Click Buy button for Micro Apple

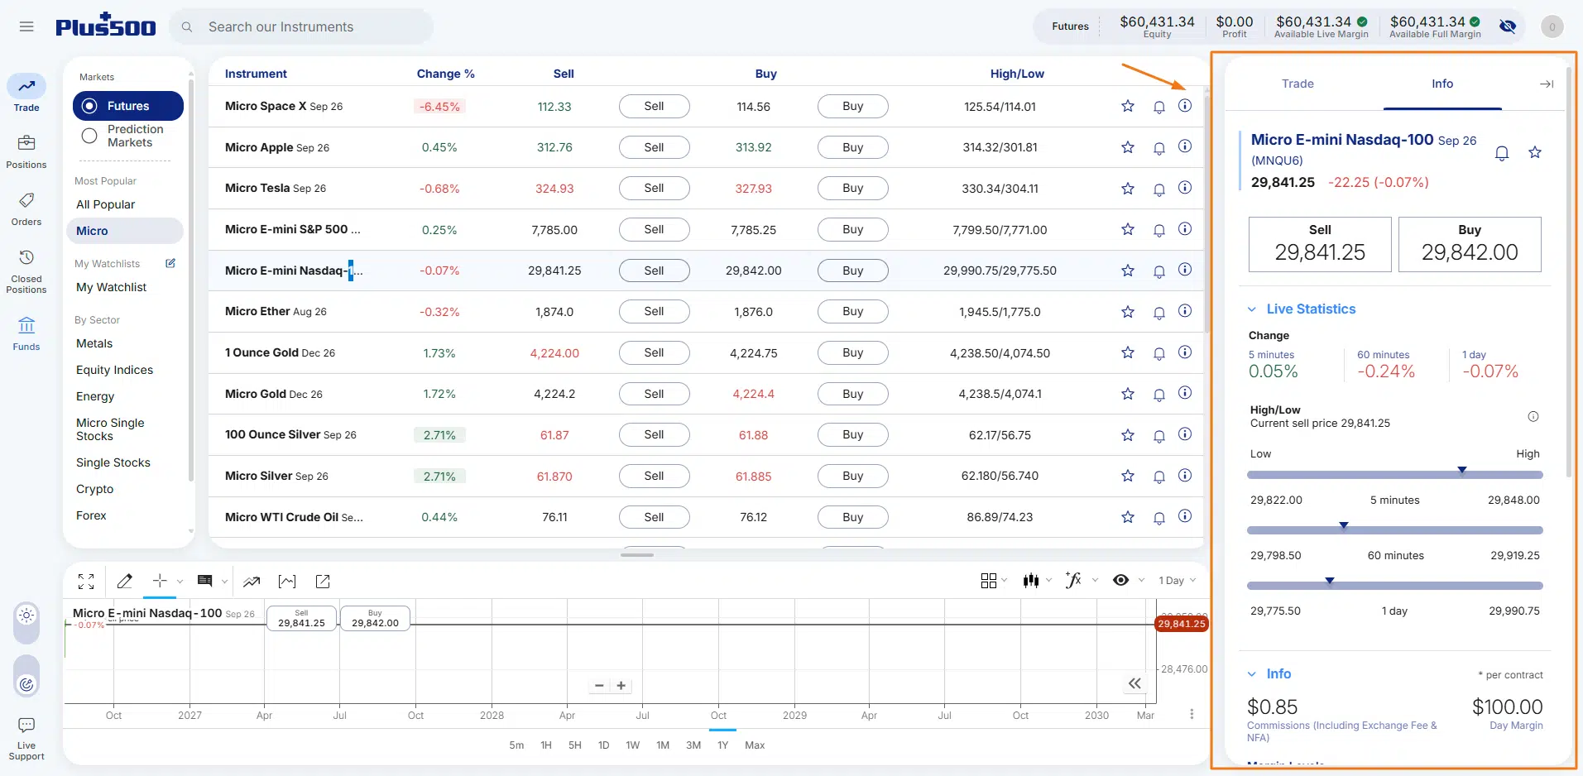(x=852, y=147)
